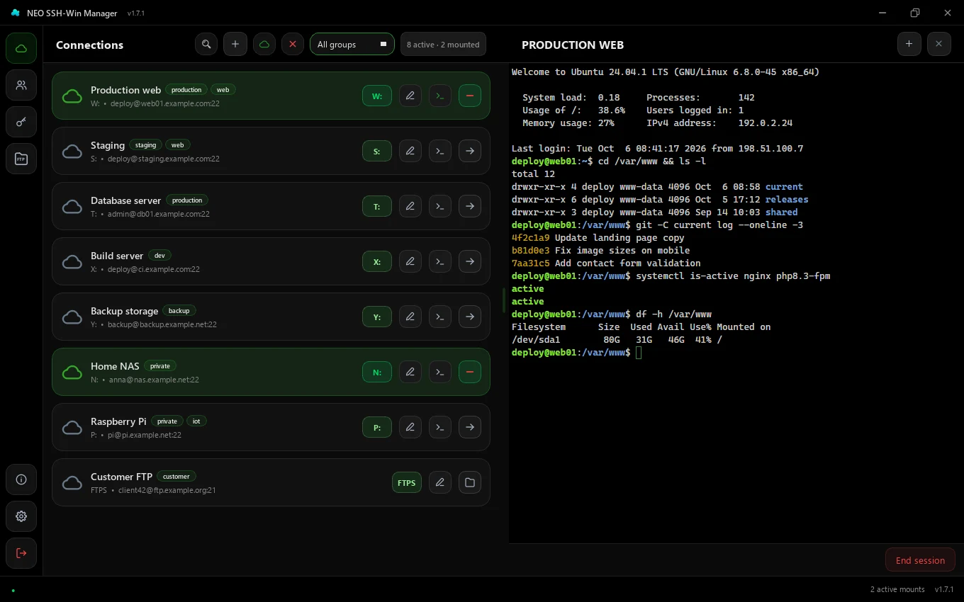Select the Build server connection name
Screen dimensions: 964x602
click(x=117, y=256)
